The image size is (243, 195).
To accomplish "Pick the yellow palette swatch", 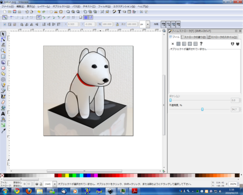I will click(67, 175).
